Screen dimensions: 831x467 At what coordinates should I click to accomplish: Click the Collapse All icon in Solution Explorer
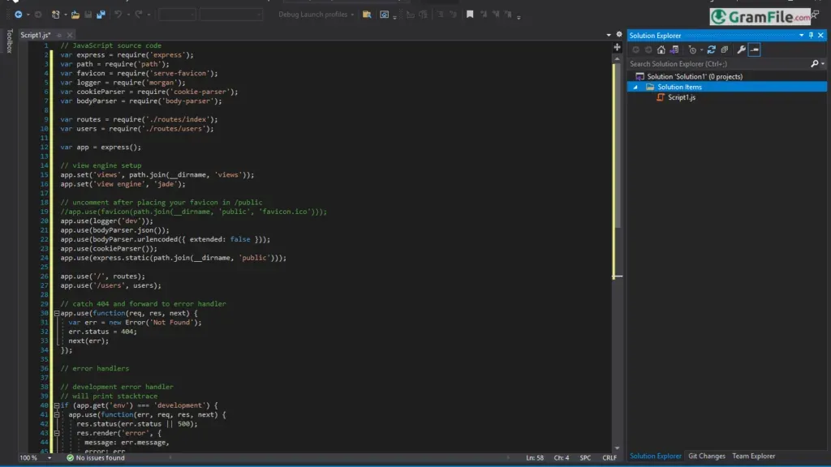[725, 49]
